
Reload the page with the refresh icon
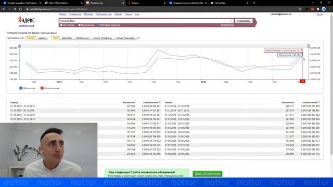point(15,9)
